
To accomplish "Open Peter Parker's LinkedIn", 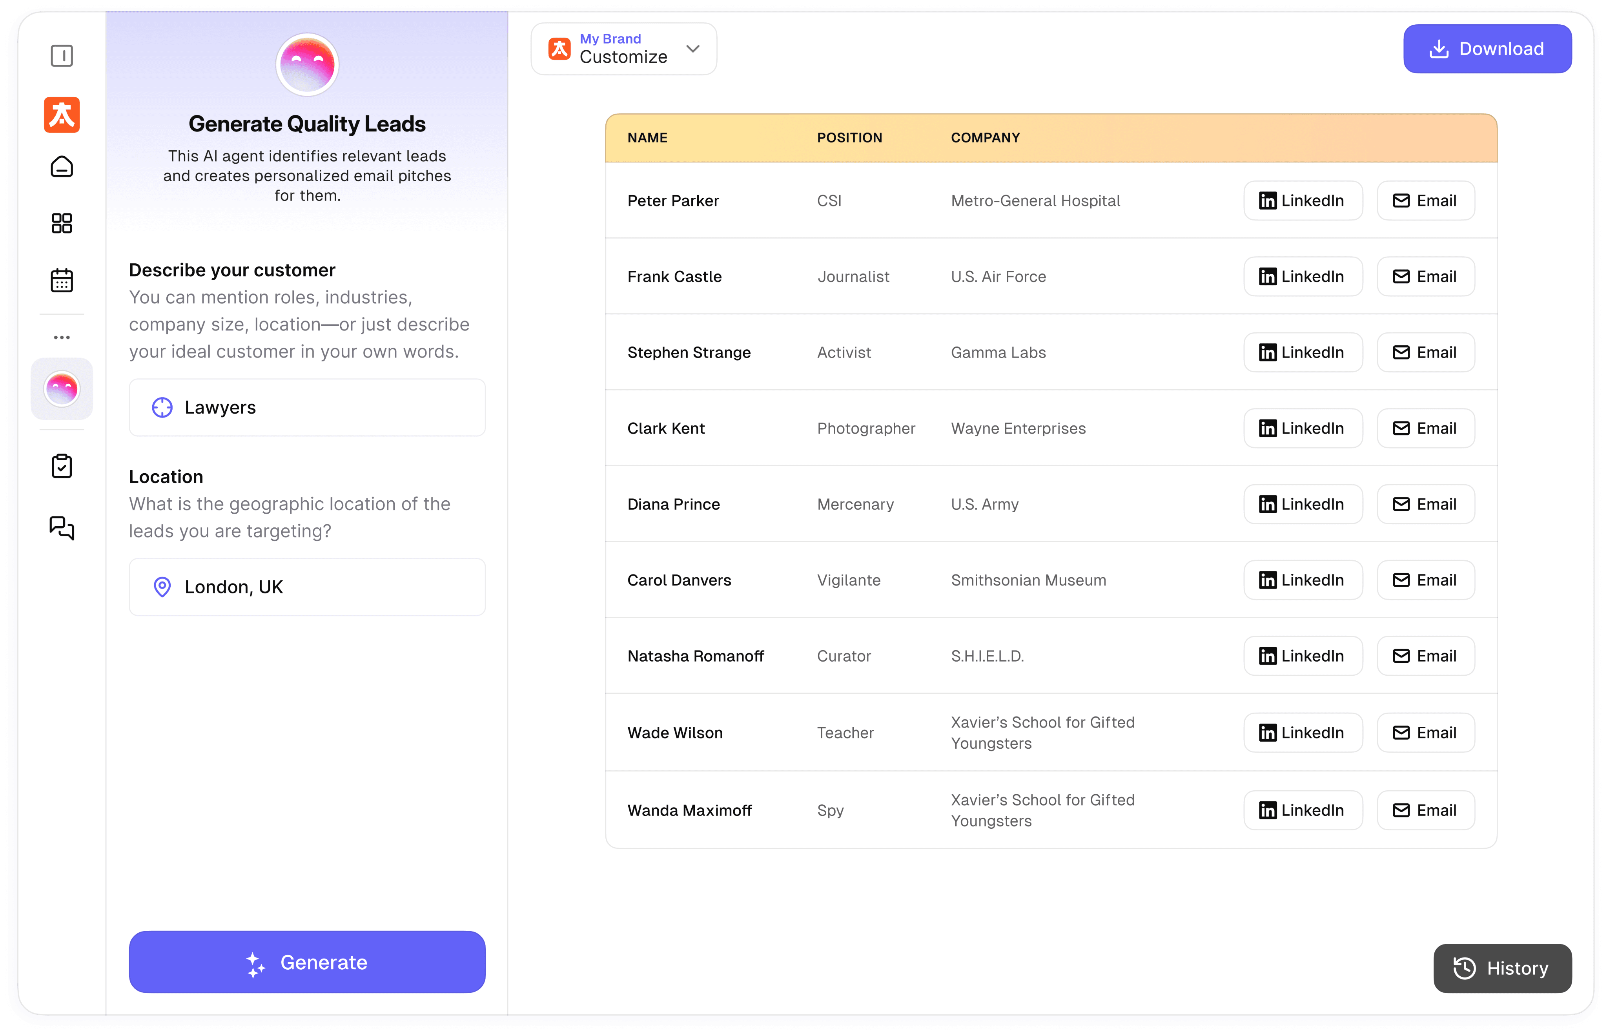I will coord(1302,201).
